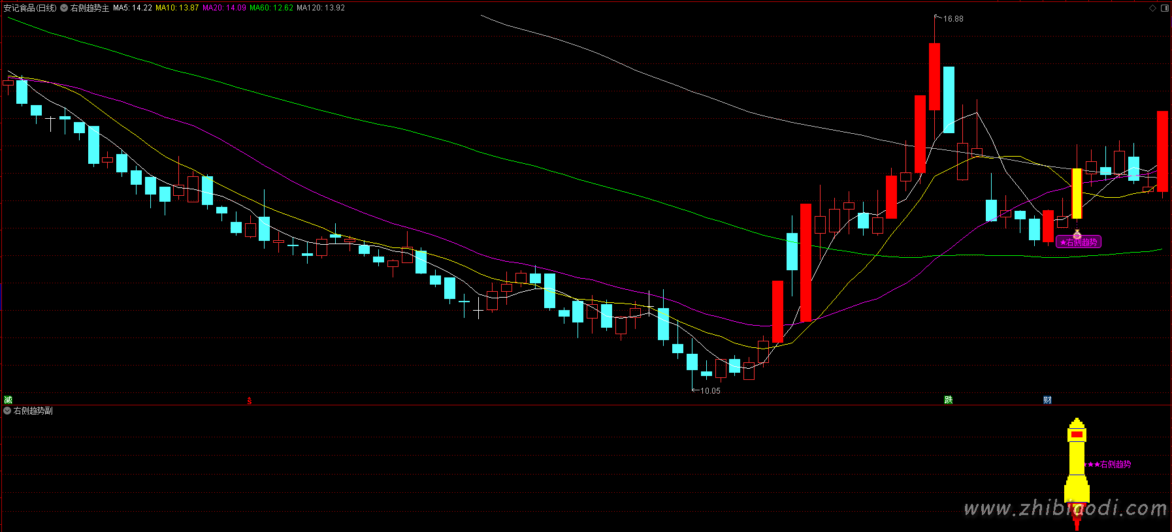Click the green MA60: 12.62 value

pos(271,8)
